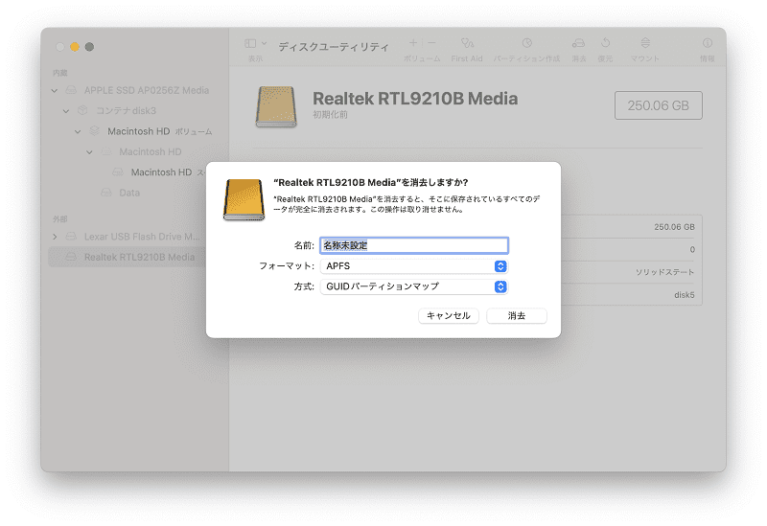Expand the Lexar USB Flash Drive entry
This screenshot has height=526, width=767.
tap(55, 237)
